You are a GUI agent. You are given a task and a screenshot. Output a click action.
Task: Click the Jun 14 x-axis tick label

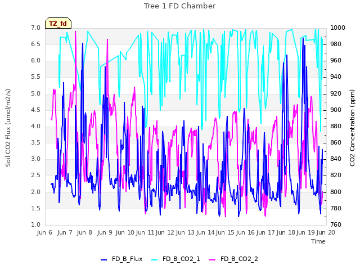205,232
